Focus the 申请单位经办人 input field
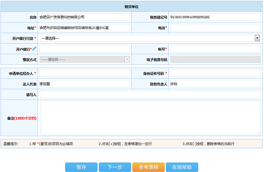 pos(84,73)
